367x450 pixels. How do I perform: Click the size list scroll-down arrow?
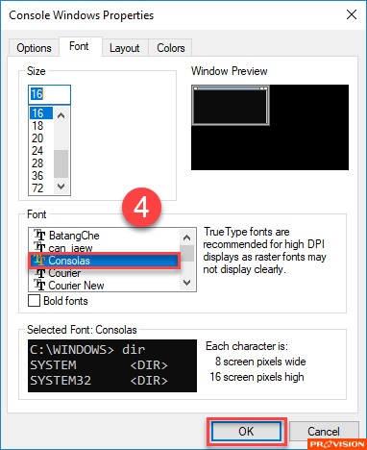(61, 187)
